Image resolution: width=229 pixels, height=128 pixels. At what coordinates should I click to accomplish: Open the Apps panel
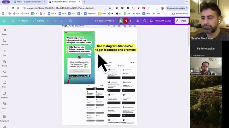(x=4, y=106)
